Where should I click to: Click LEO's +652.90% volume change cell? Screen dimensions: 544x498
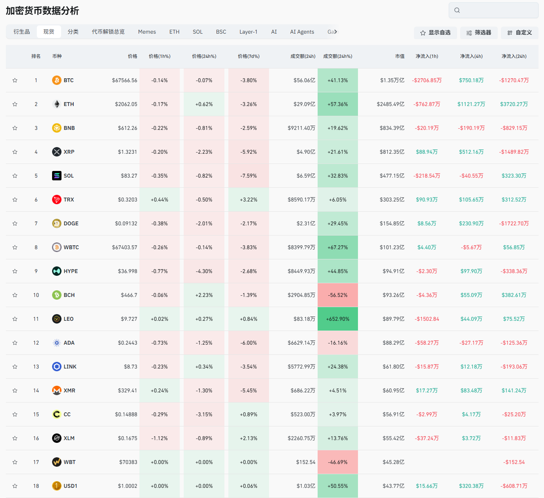[x=338, y=319]
